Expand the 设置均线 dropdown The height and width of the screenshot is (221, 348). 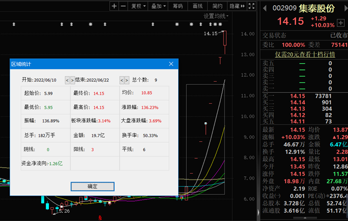point(216,16)
